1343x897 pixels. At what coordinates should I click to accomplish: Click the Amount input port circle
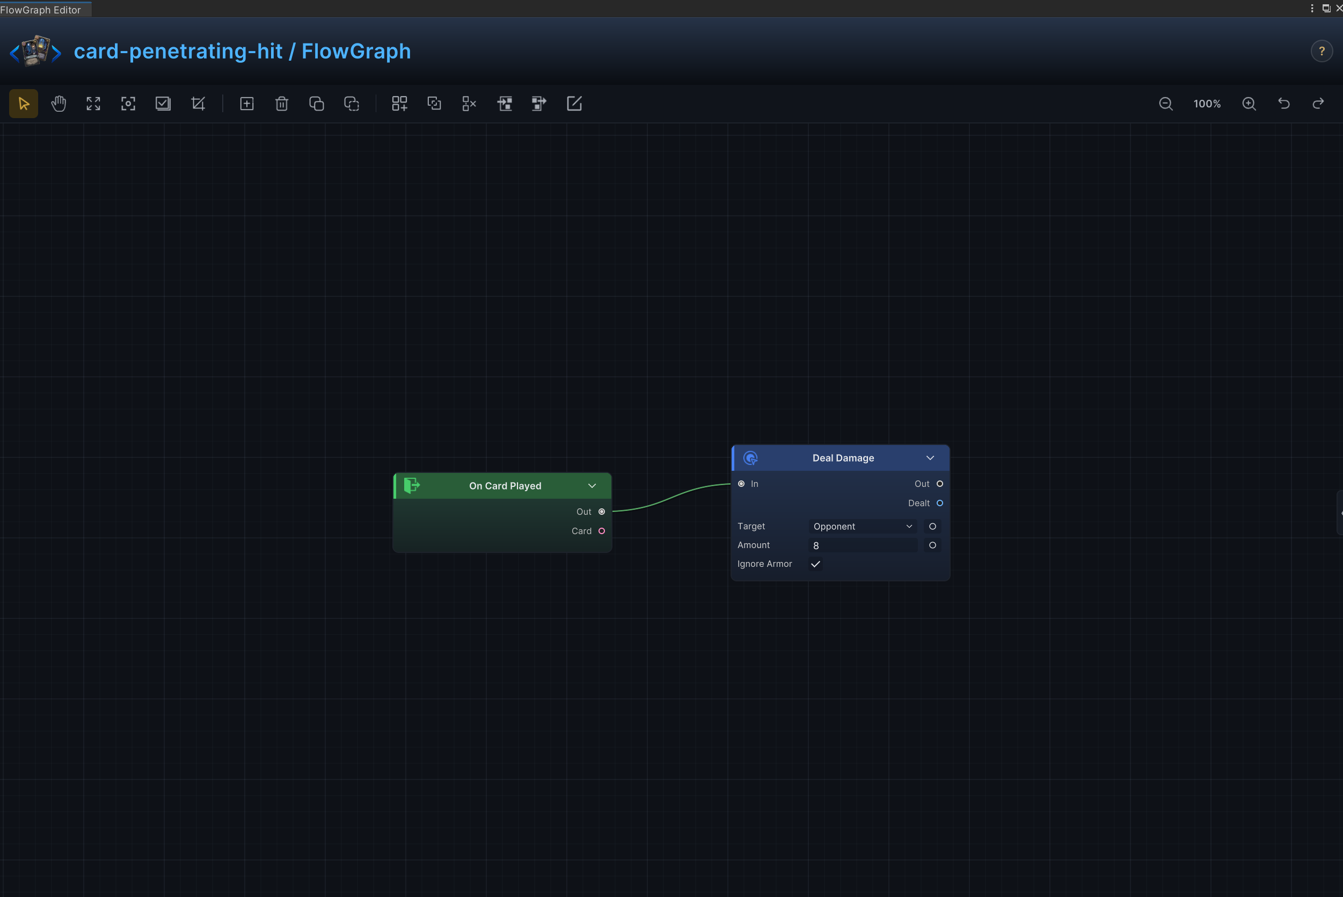click(932, 545)
